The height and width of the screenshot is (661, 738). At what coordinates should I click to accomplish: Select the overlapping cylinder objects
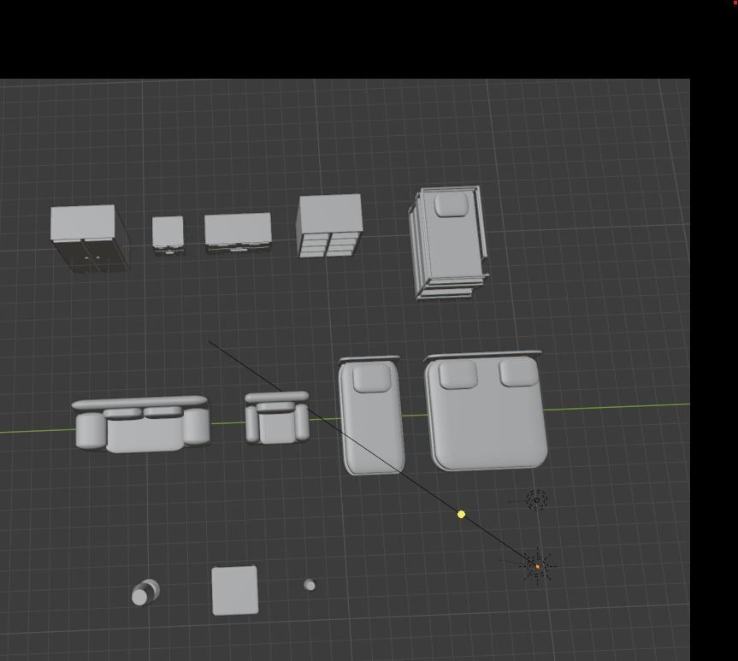(x=145, y=593)
